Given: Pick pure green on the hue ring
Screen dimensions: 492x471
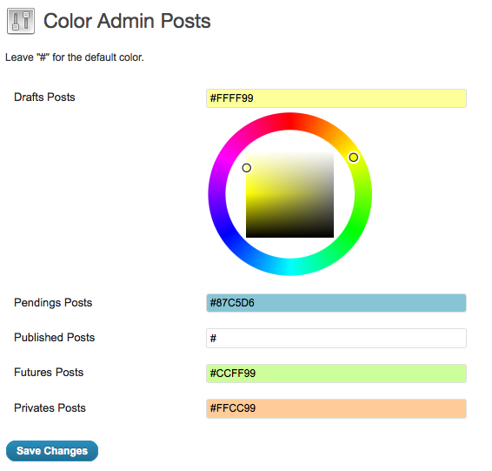Looking at the screenshot, I should click(x=353, y=231).
